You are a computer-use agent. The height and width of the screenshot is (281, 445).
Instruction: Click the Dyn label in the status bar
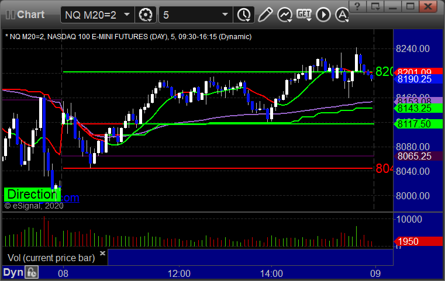click(x=13, y=272)
